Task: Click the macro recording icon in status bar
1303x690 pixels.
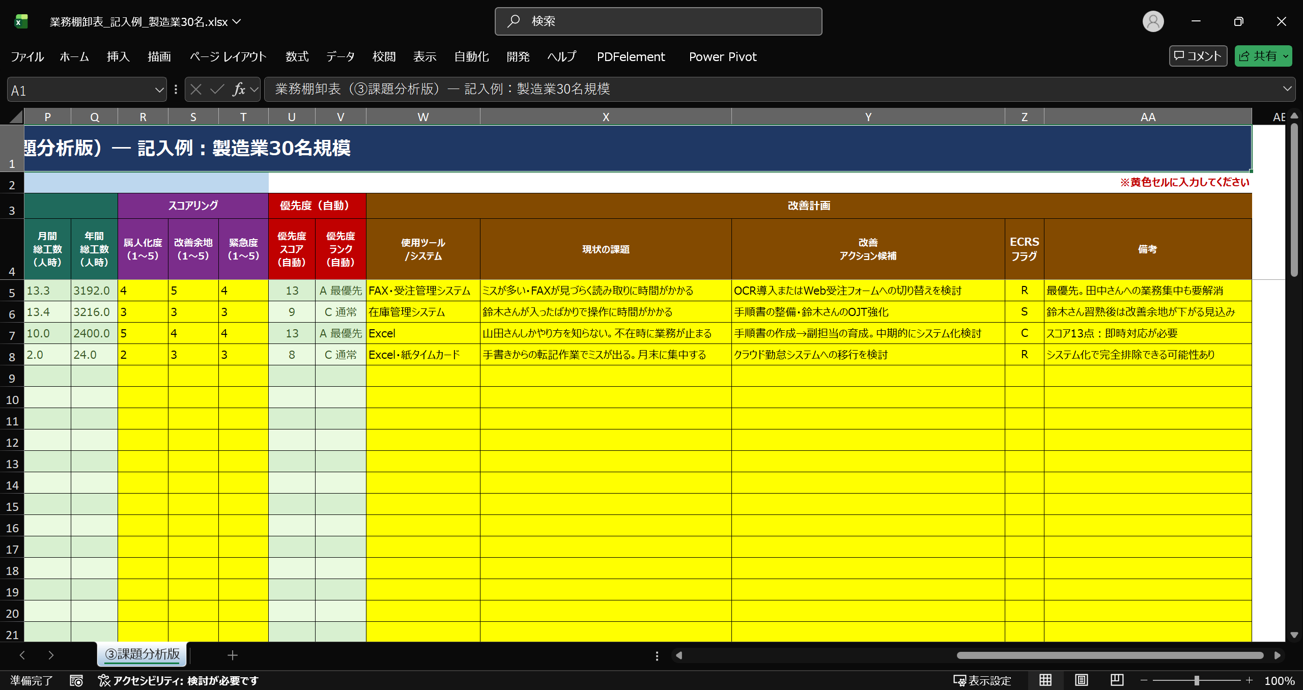Action: click(x=76, y=680)
